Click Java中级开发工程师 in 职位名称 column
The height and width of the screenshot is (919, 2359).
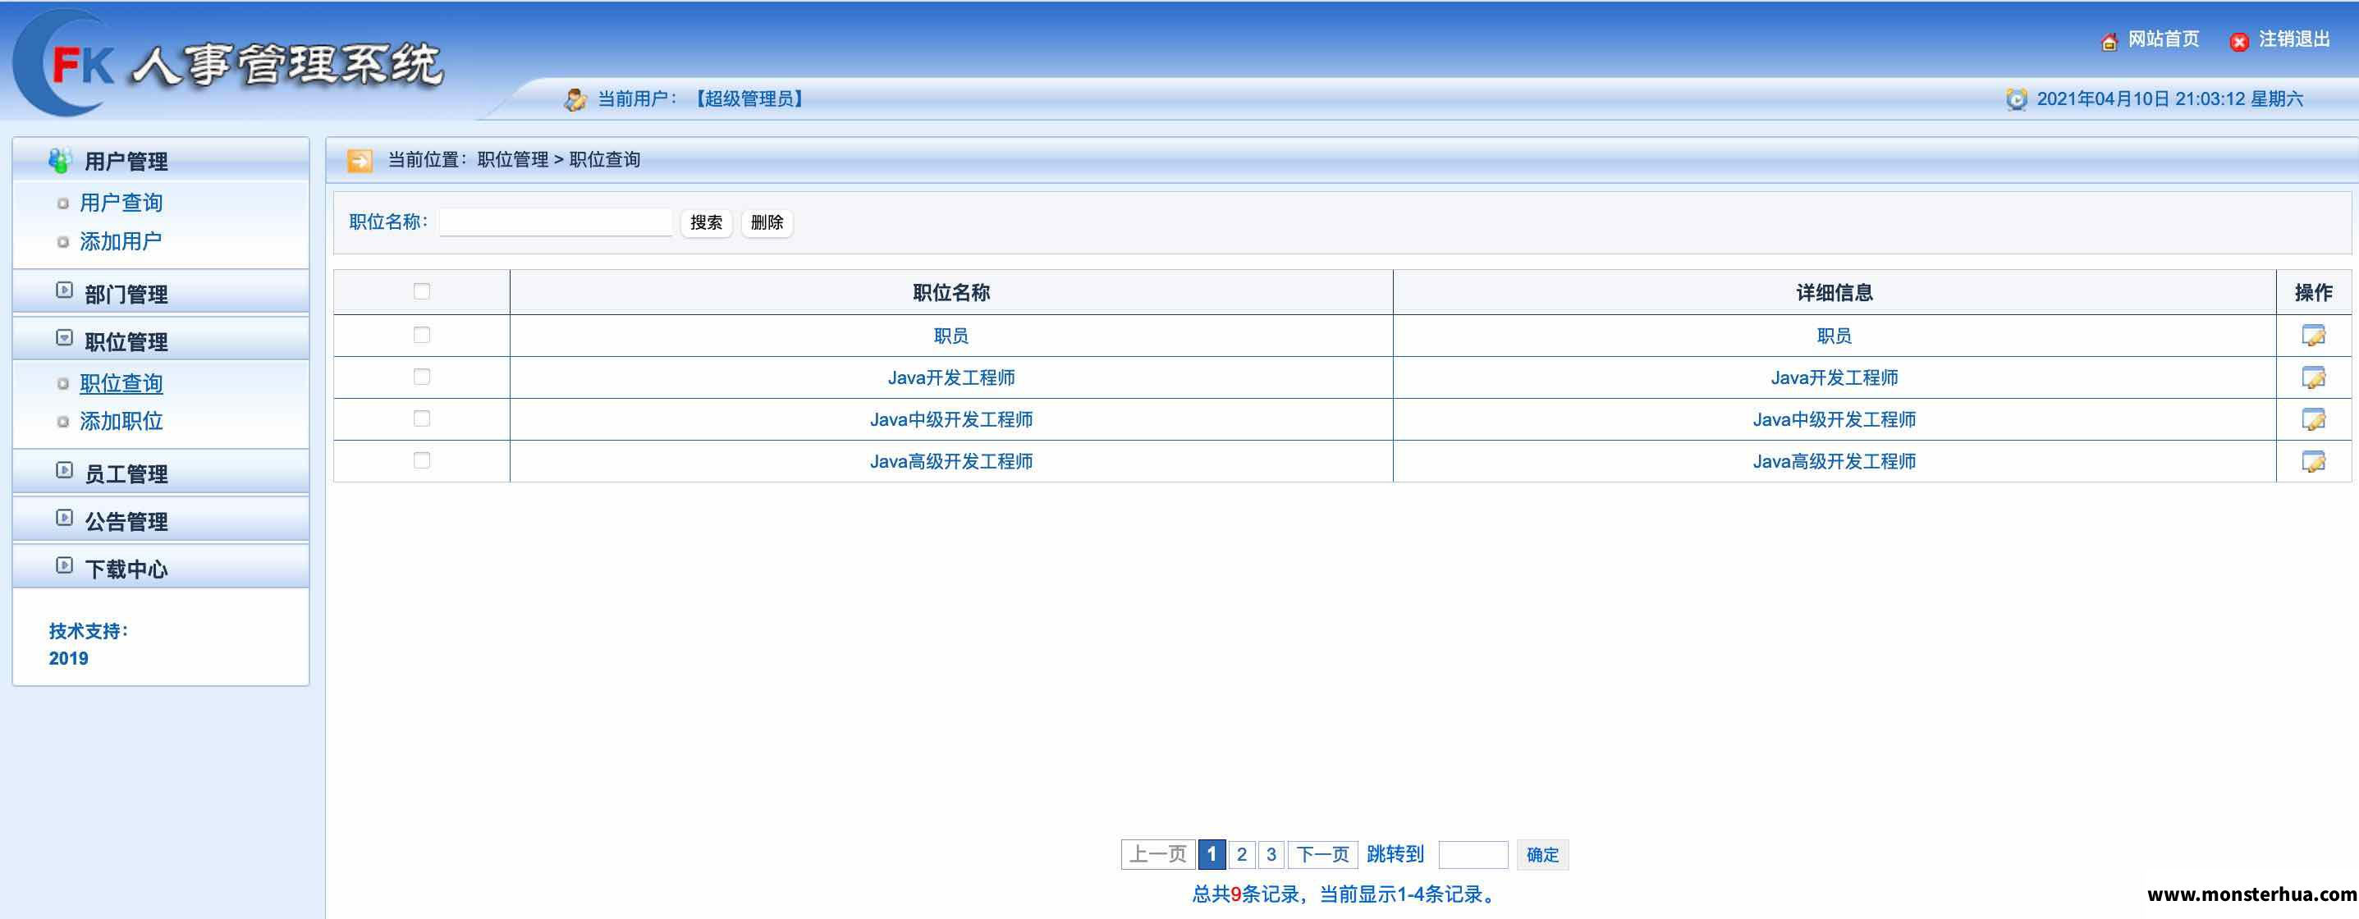click(x=950, y=419)
